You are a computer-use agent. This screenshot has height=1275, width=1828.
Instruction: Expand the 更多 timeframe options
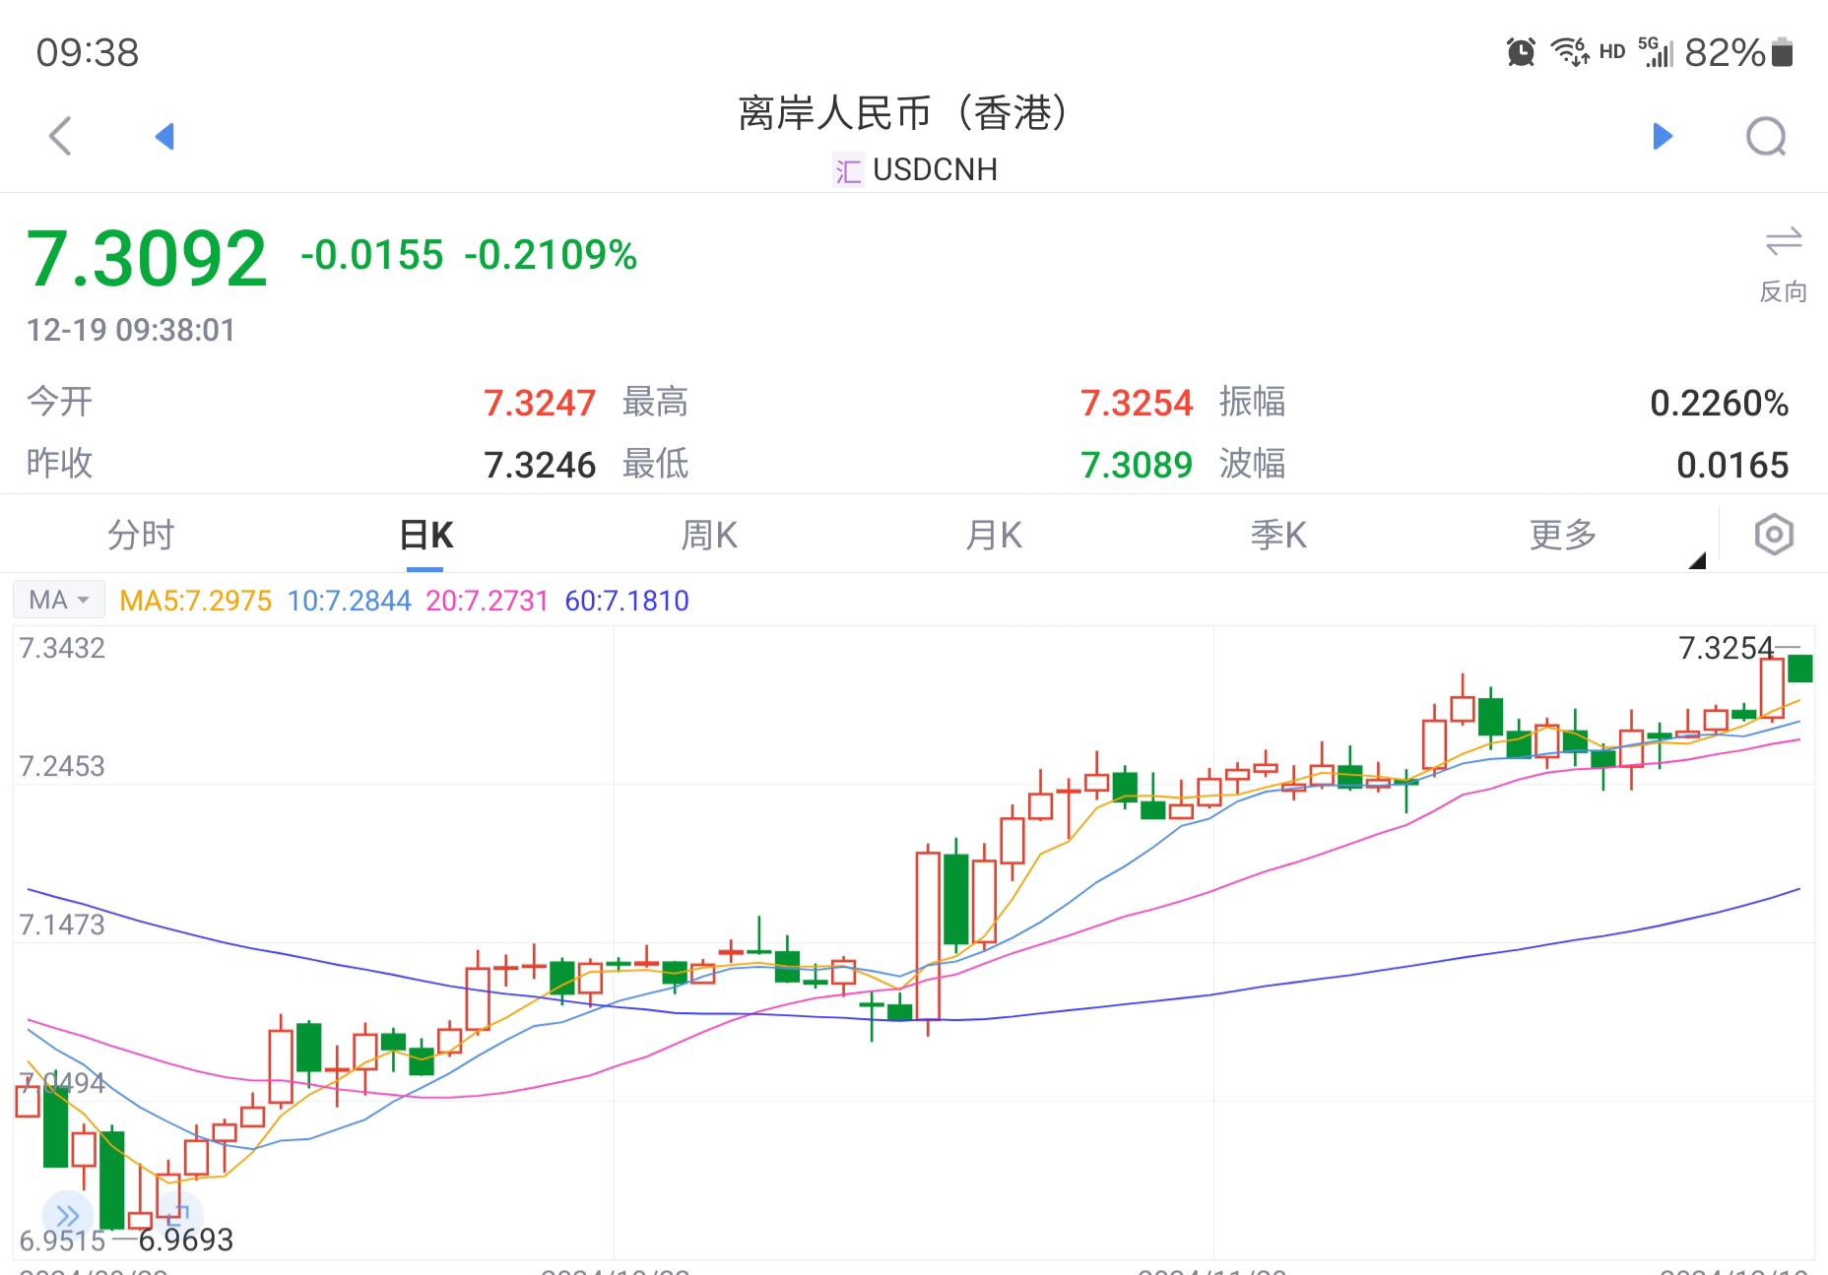1562,535
